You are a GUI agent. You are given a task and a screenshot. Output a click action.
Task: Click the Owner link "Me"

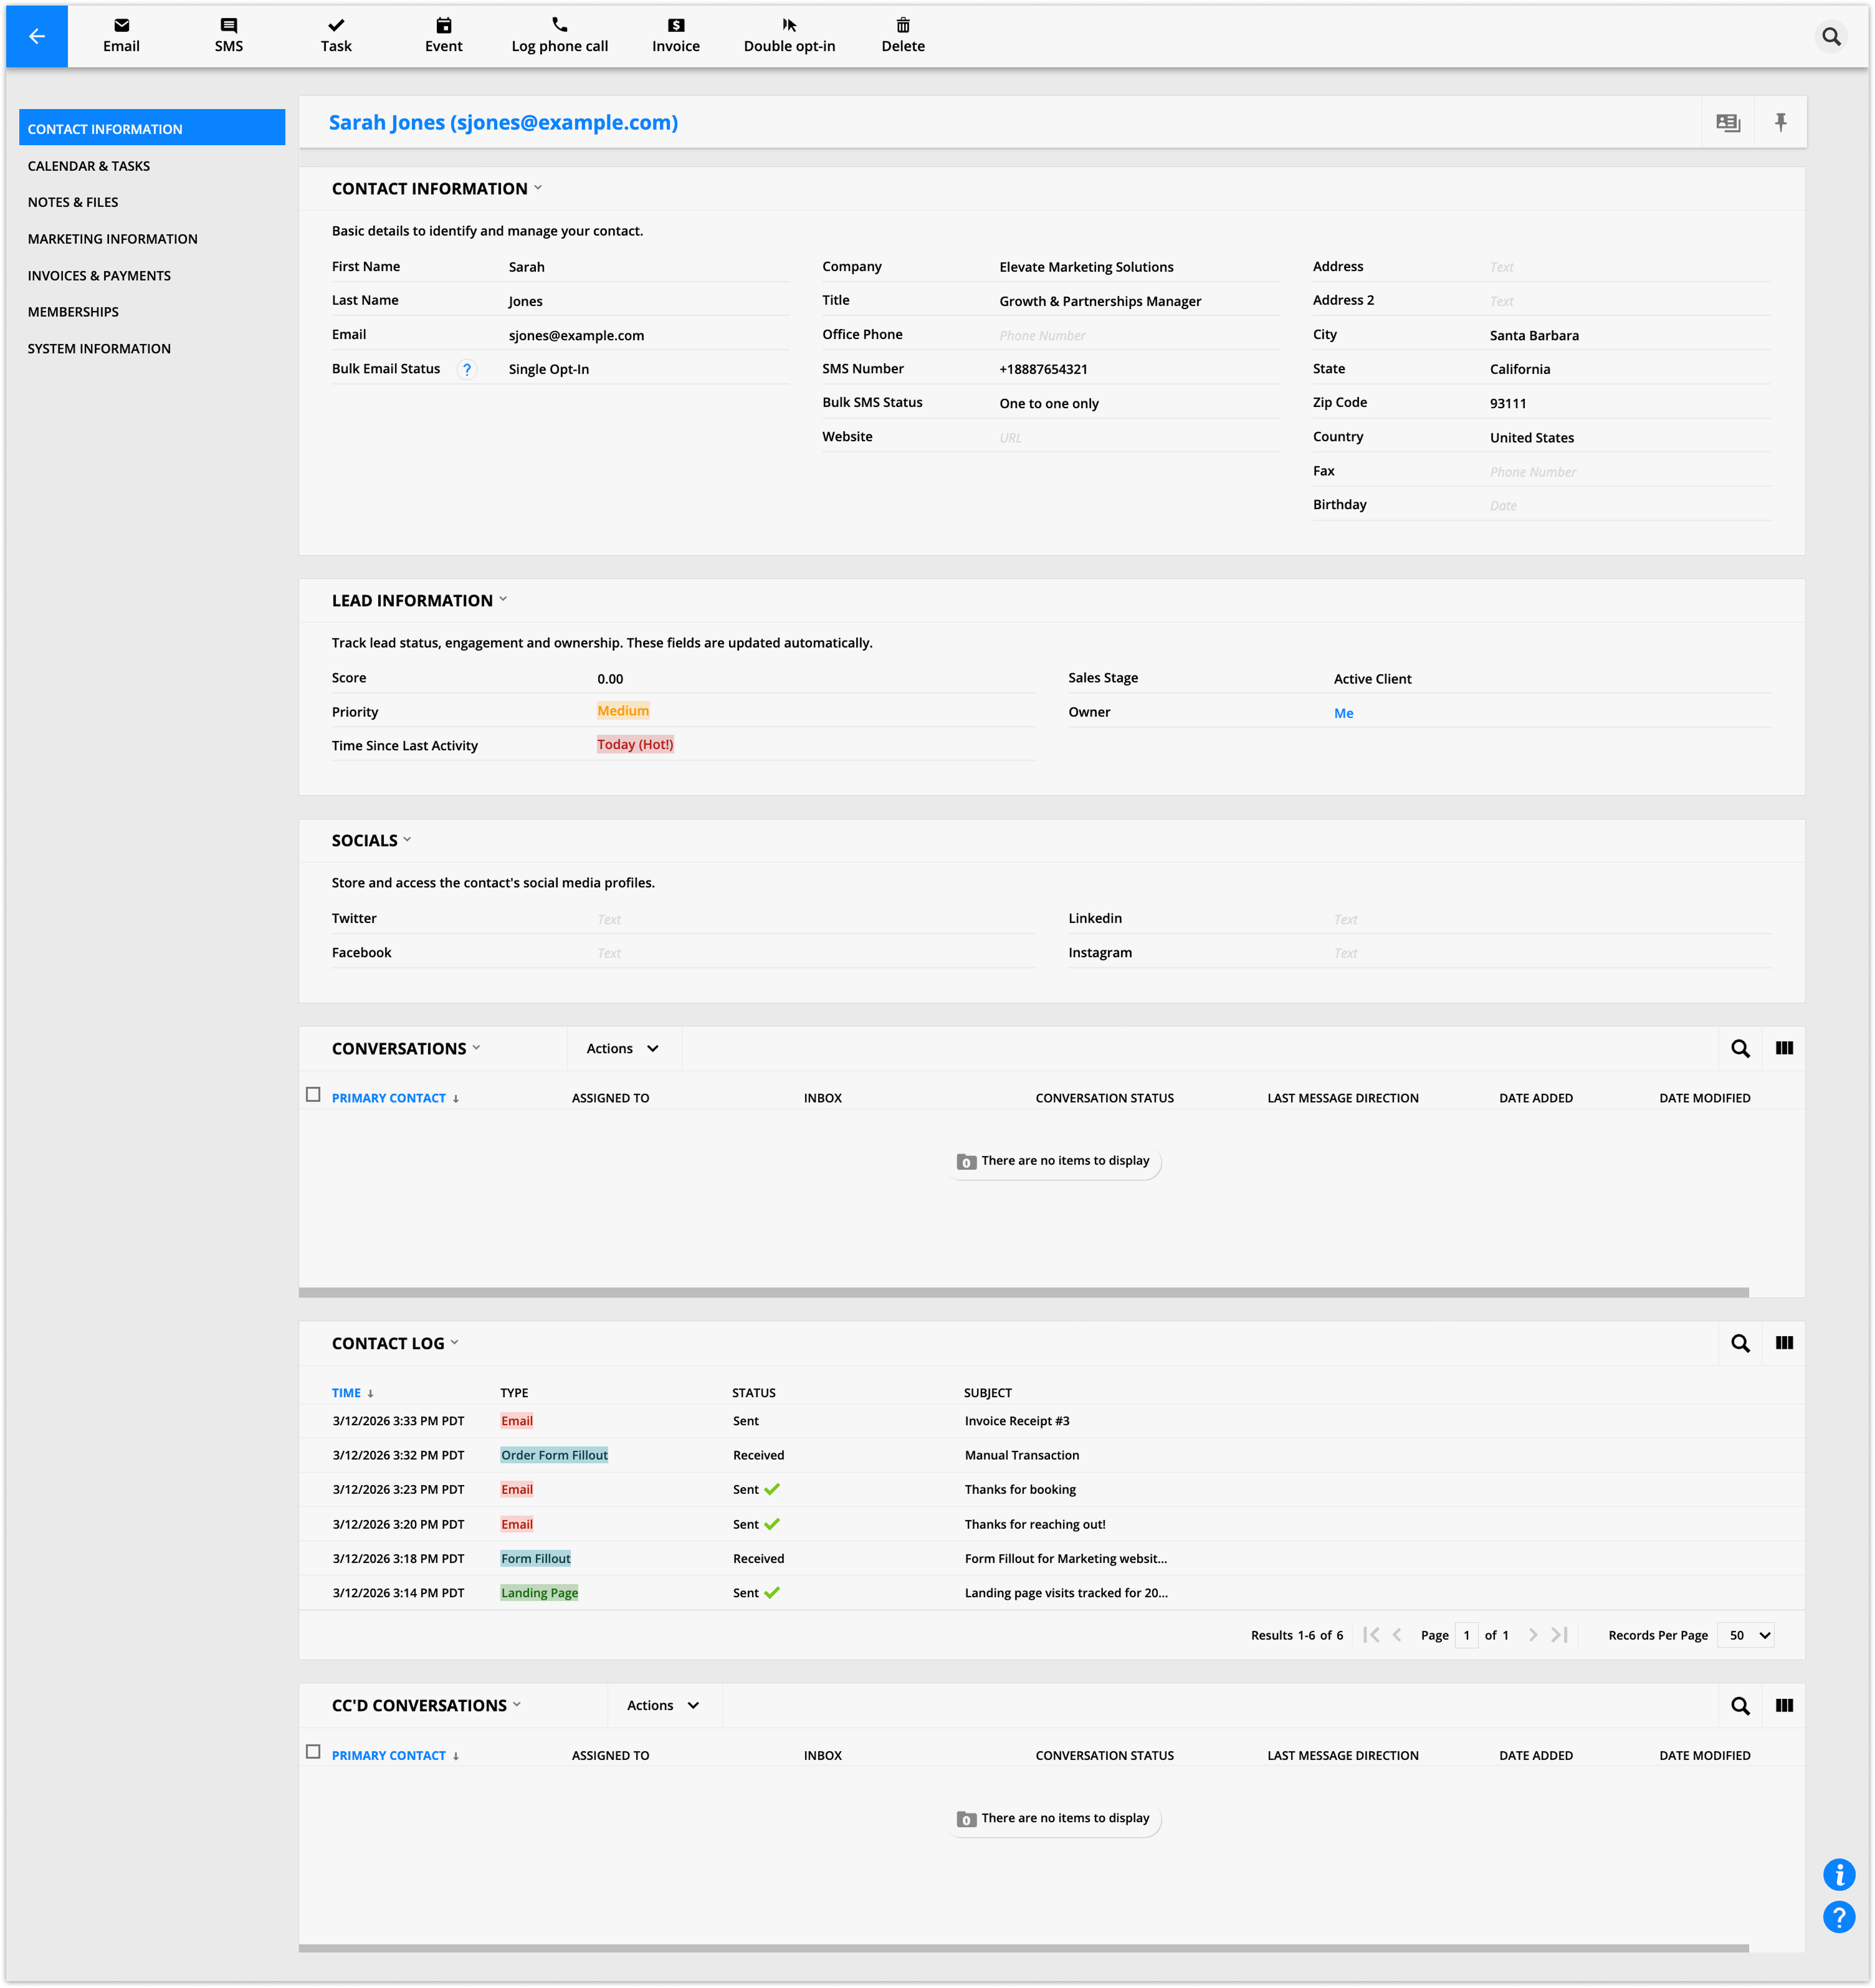click(1343, 713)
